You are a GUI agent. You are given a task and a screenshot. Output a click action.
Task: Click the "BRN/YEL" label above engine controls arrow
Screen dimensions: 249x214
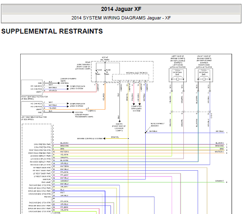coord(115,137)
